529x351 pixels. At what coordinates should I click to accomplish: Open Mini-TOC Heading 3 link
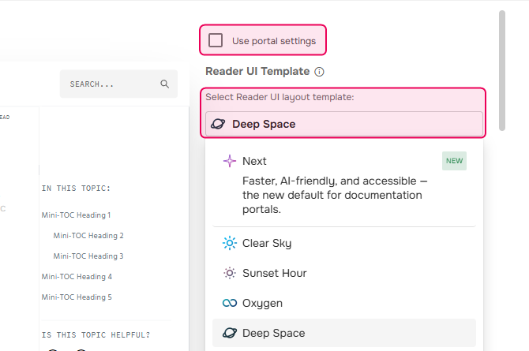88,256
